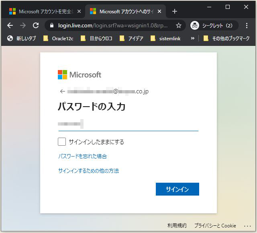Open プライバシーと Cookie footer link
Screen dimensions: 257x233
click(x=215, y=226)
